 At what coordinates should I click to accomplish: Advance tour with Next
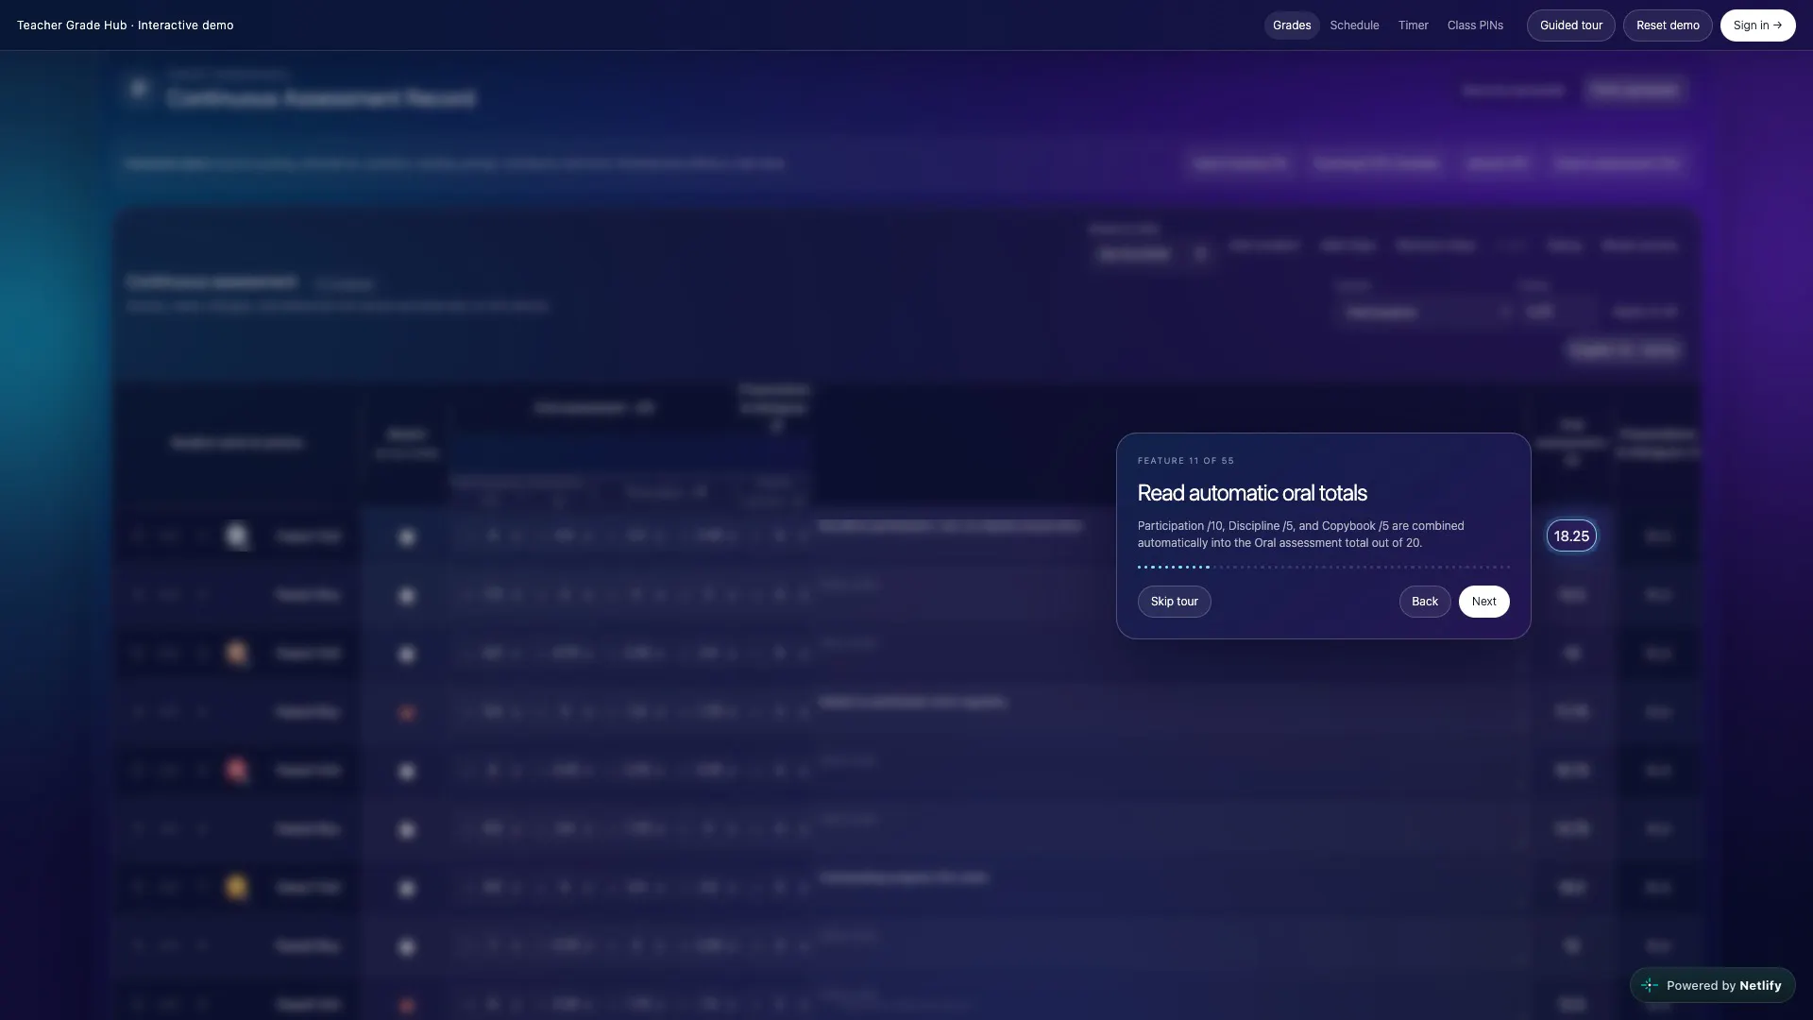point(1483,602)
